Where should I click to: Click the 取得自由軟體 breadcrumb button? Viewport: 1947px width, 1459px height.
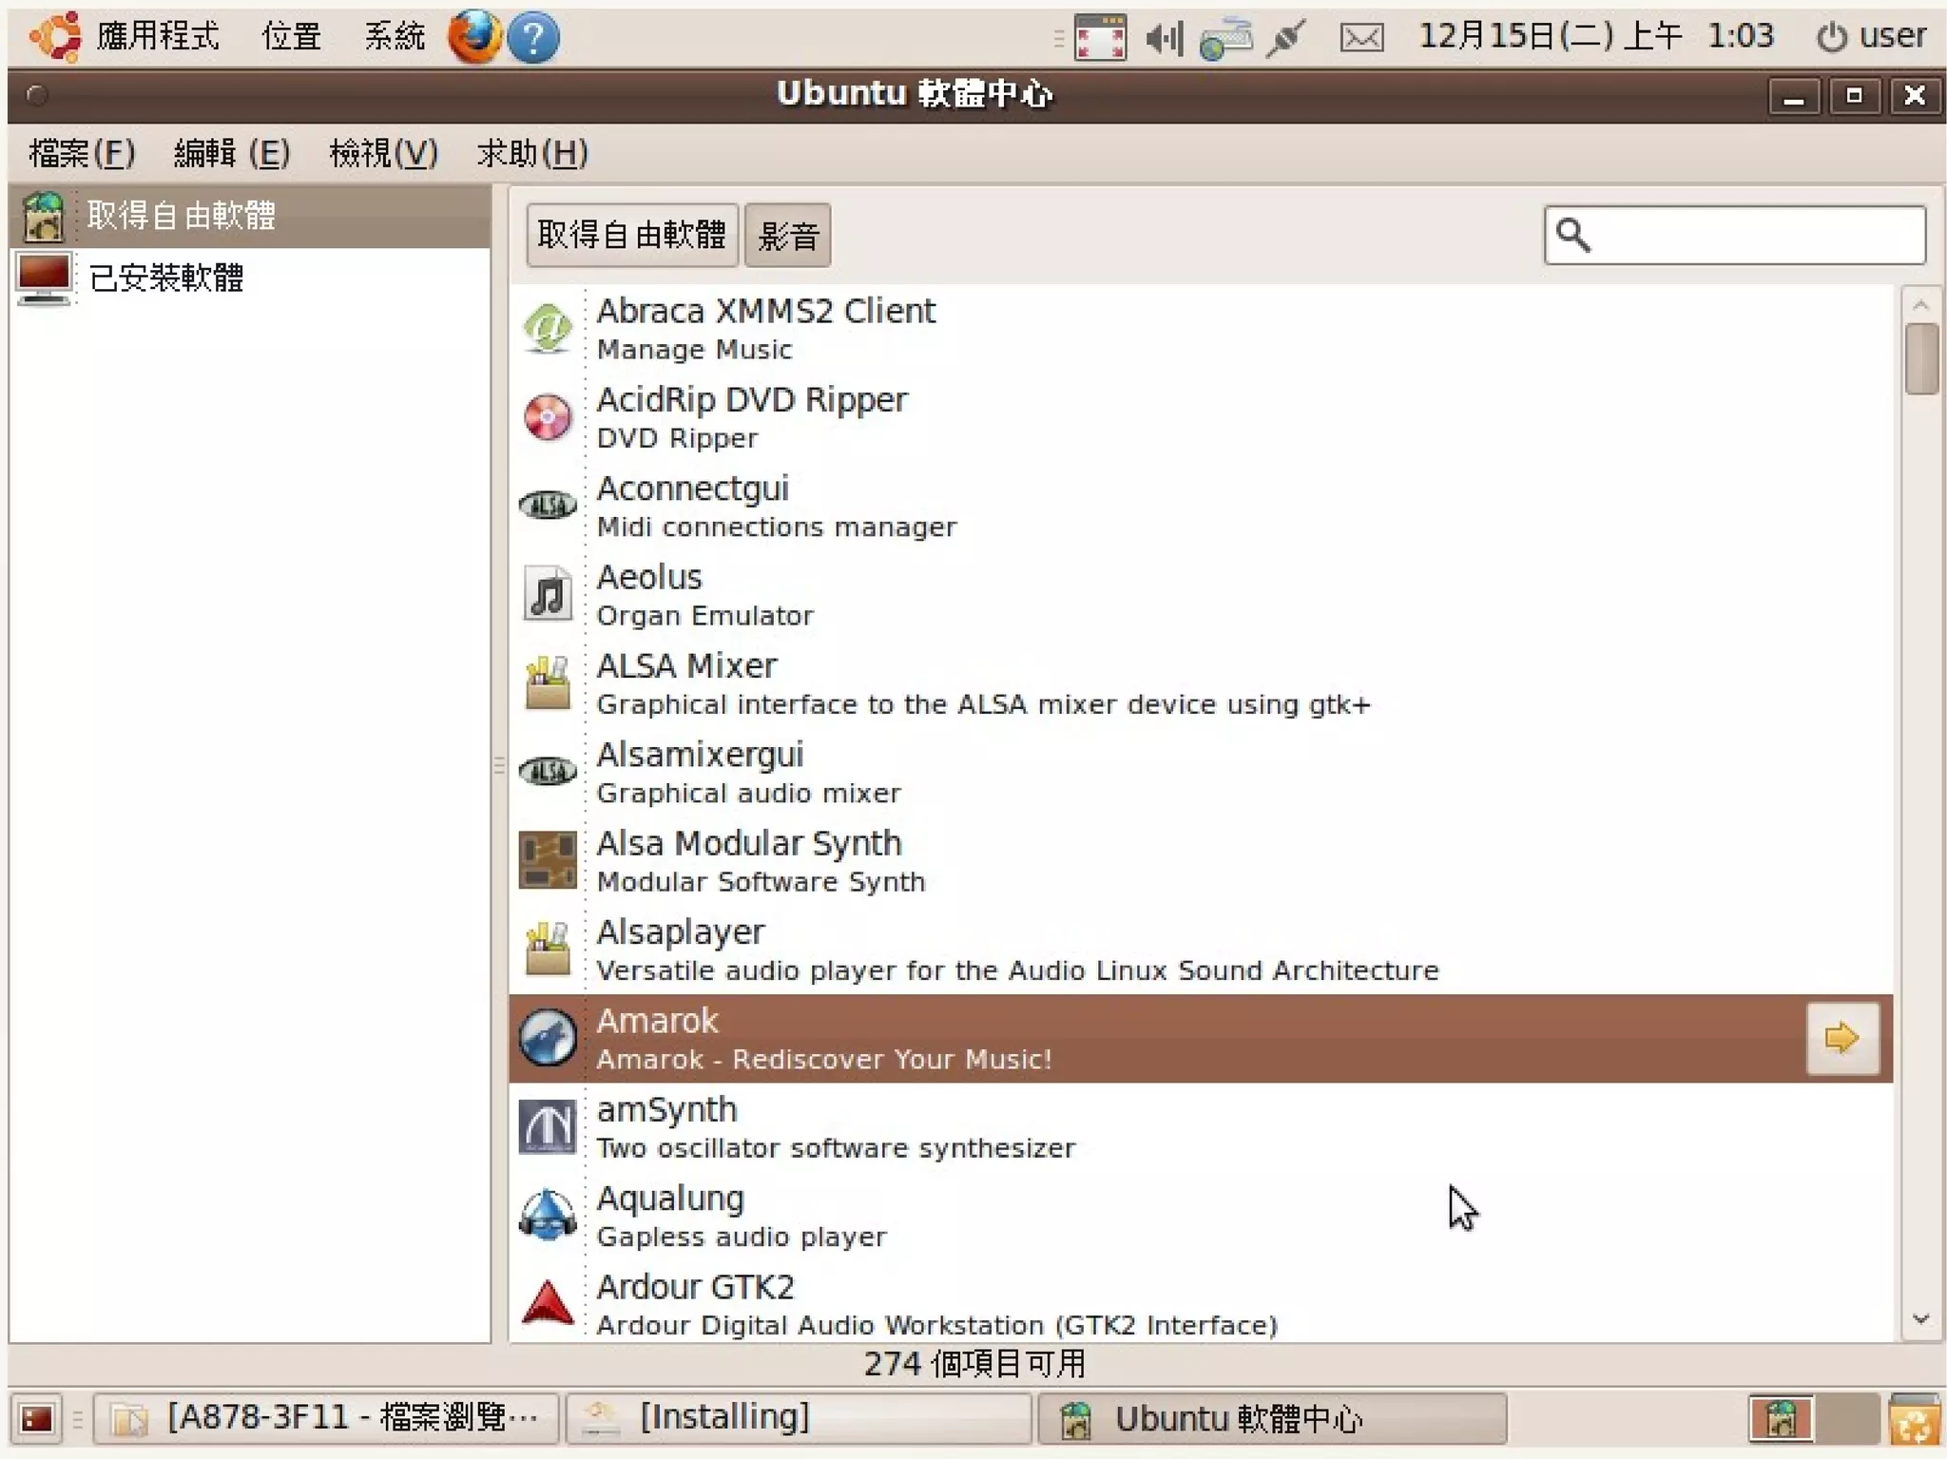coord(632,235)
